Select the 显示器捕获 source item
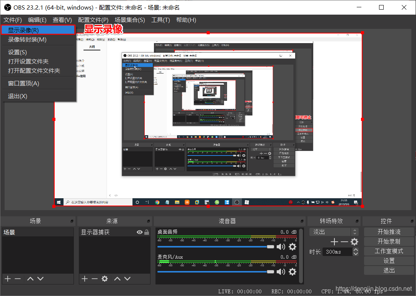Viewport: 416px width, 296px height. point(115,232)
